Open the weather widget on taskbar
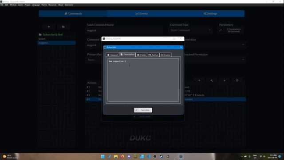The height and width of the screenshot is (160, 284). [10, 156]
